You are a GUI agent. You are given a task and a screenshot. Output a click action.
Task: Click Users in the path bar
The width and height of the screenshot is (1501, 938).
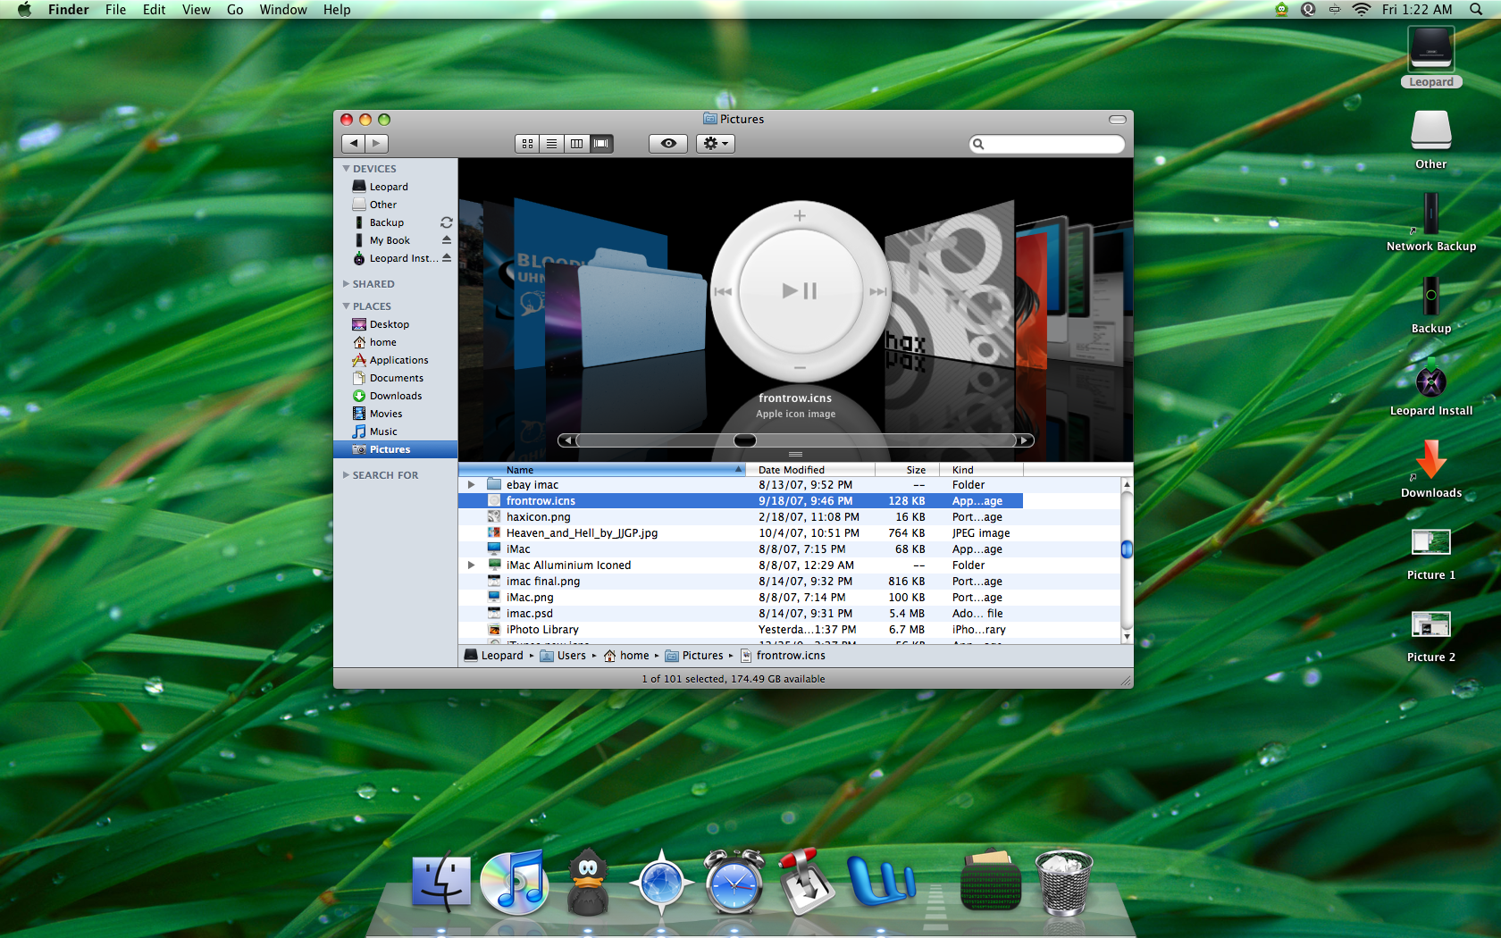(x=571, y=656)
